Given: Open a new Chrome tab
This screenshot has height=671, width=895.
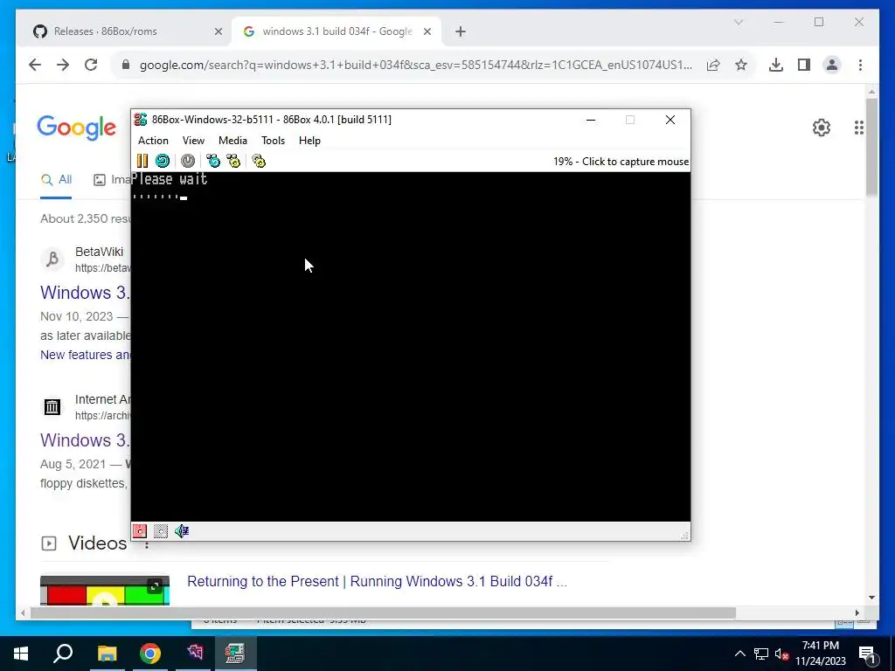Looking at the screenshot, I should [461, 31].
